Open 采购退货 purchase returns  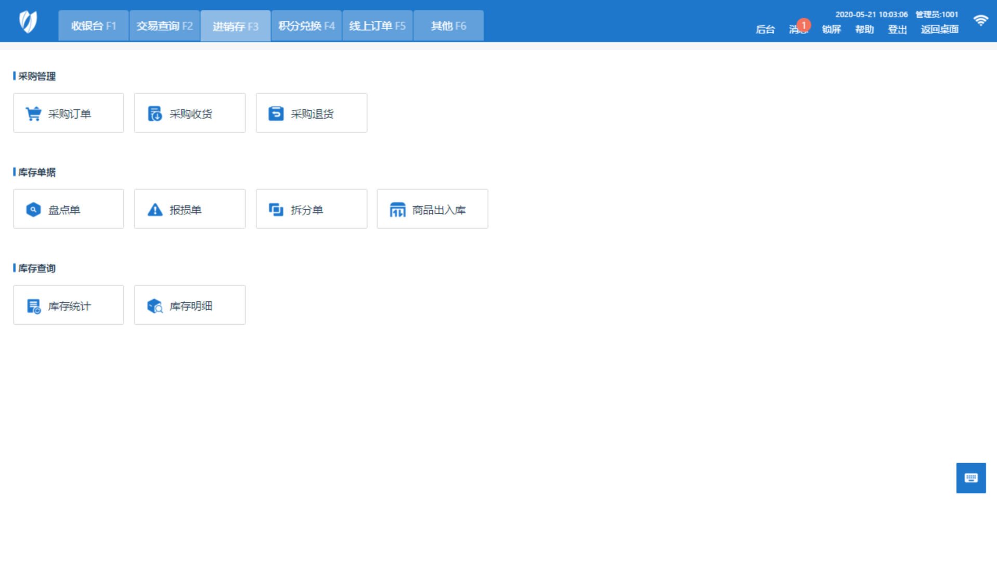tap(311, 112)
